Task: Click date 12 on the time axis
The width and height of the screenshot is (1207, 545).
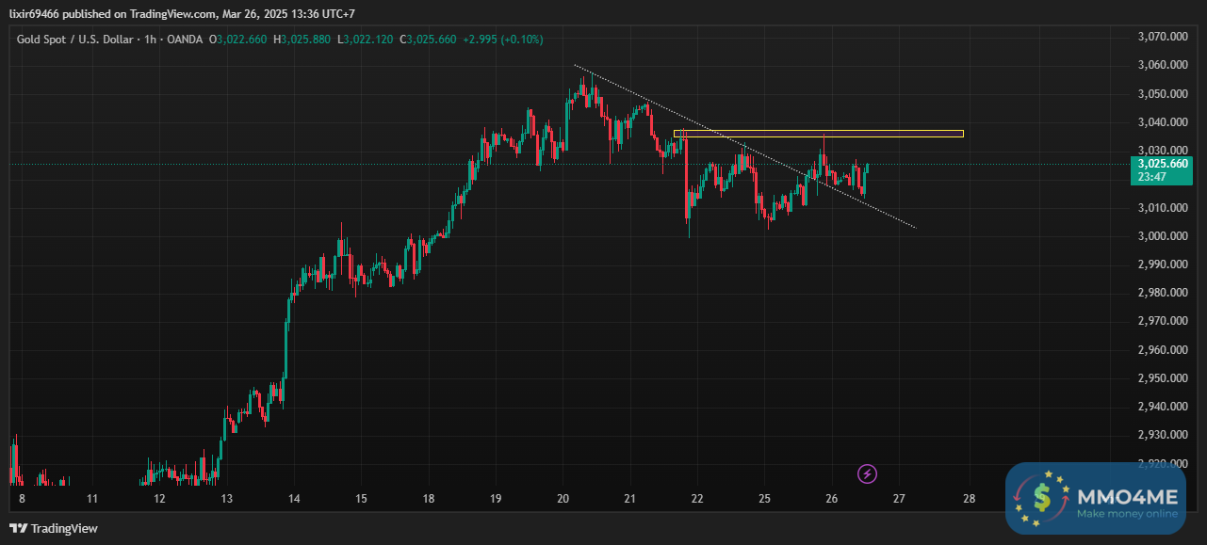Action: point(159,499)
